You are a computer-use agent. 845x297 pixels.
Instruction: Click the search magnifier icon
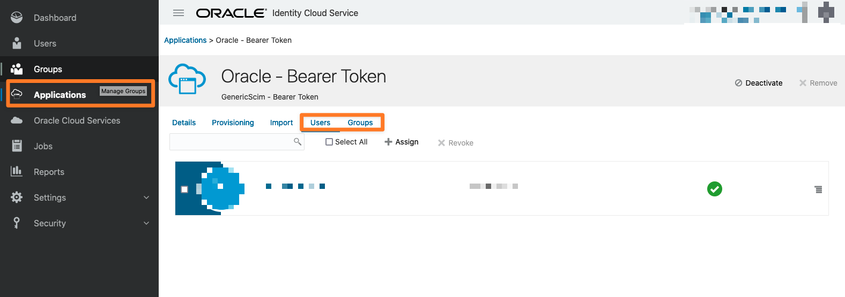297,142
